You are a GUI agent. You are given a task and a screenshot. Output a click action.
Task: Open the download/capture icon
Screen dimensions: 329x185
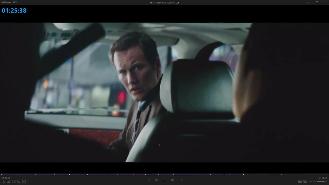(x=8, y=181)
